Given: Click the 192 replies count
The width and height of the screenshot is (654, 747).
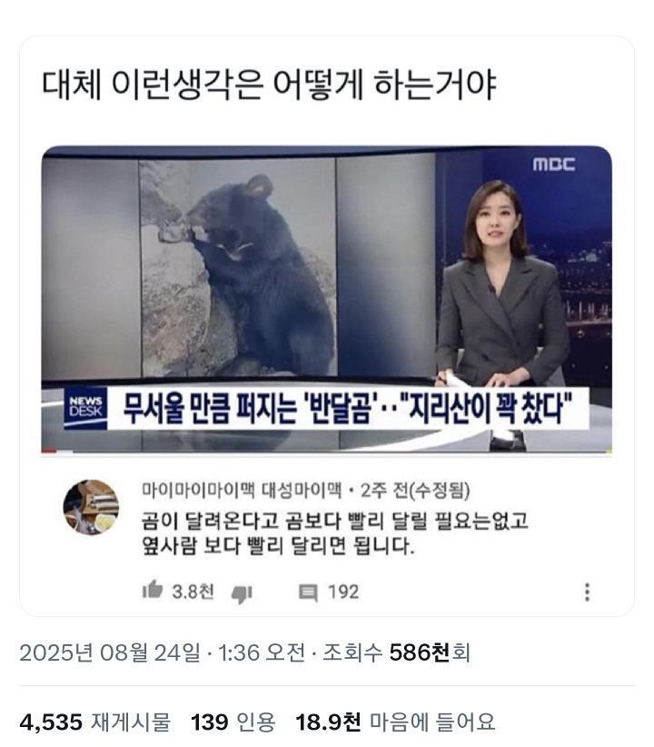Looking at the screenshot, I should pos(343,592).
